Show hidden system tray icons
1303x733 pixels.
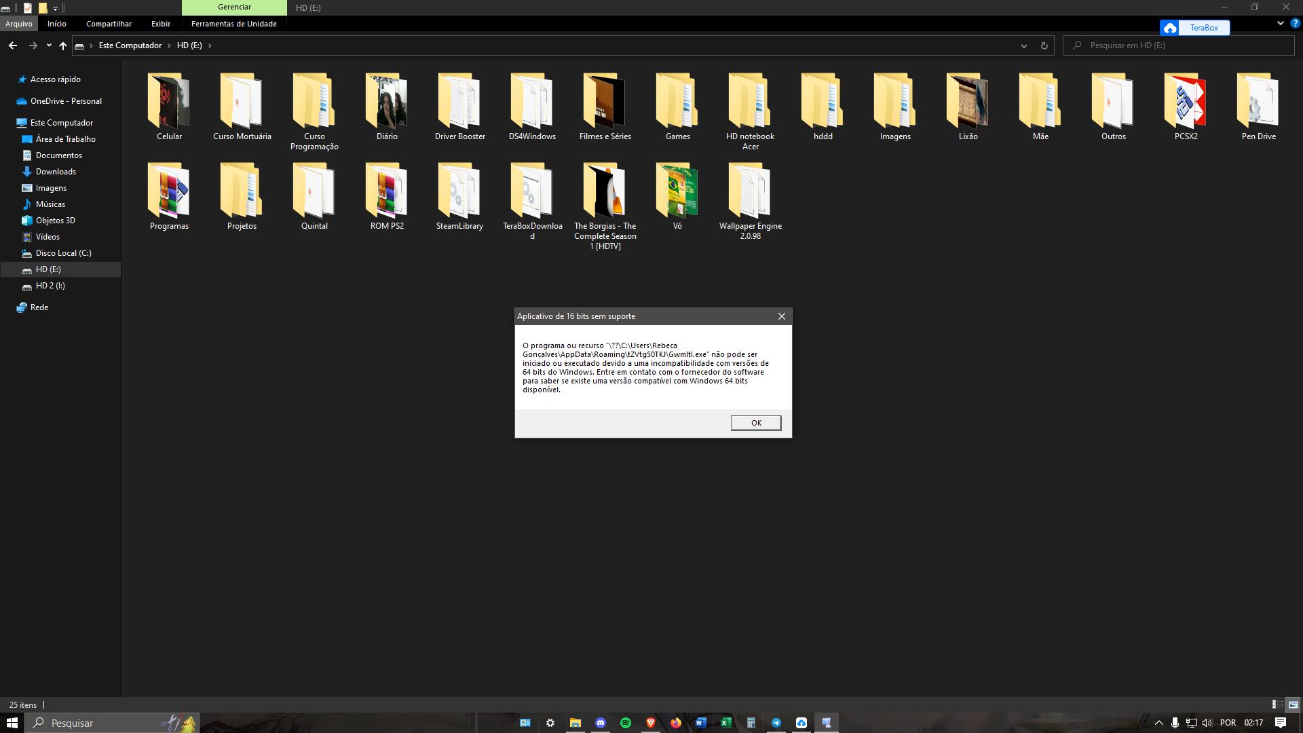[x=1158, y=723]
